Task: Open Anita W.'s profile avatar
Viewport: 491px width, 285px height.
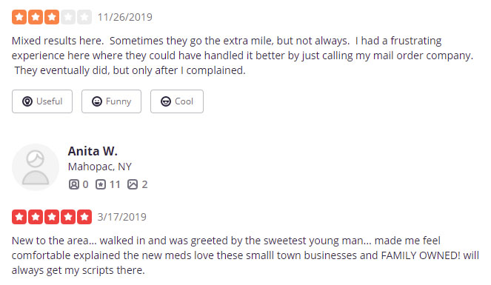Action: pos(36,167)
